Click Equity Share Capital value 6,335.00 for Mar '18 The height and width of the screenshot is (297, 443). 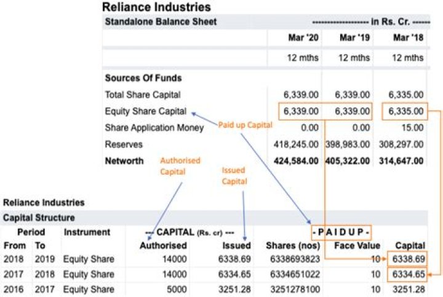pyautogui.click(x=406, y=111)
